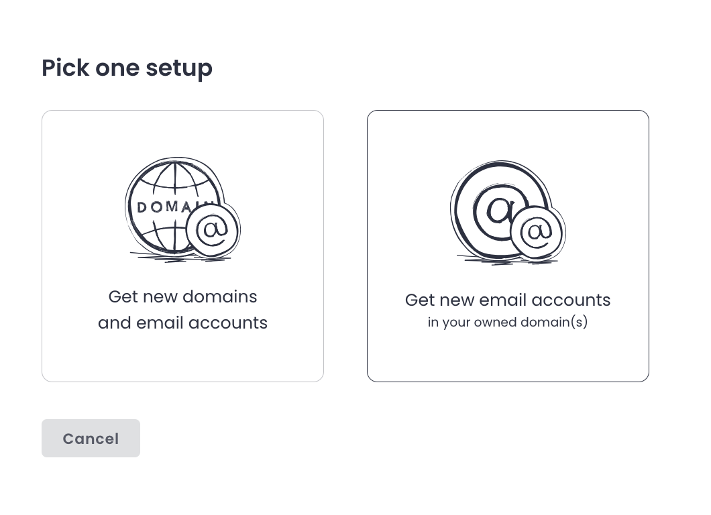Click the small @ badge overlapping the large @
711x515 pixels.
pos(537,231)
